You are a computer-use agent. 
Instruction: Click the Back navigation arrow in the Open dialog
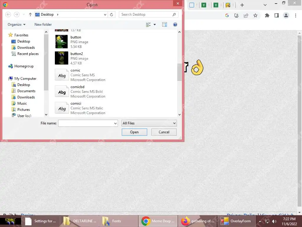(x=8, y=14)
